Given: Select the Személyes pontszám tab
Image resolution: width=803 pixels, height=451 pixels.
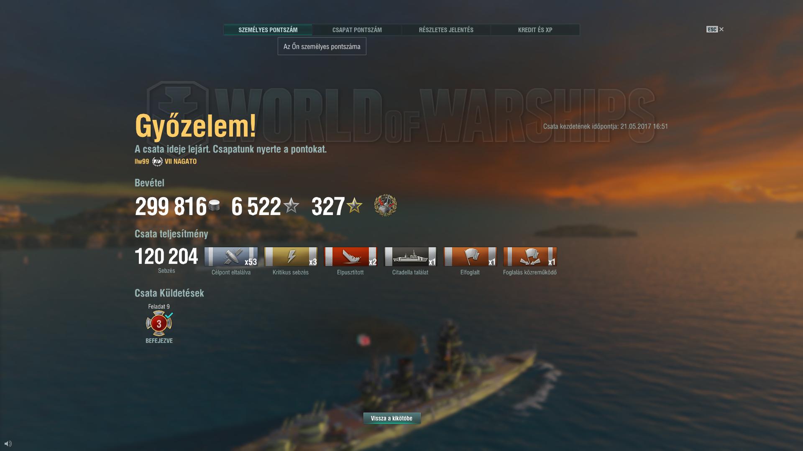Looking at the screenshot, I should point(268,30).
